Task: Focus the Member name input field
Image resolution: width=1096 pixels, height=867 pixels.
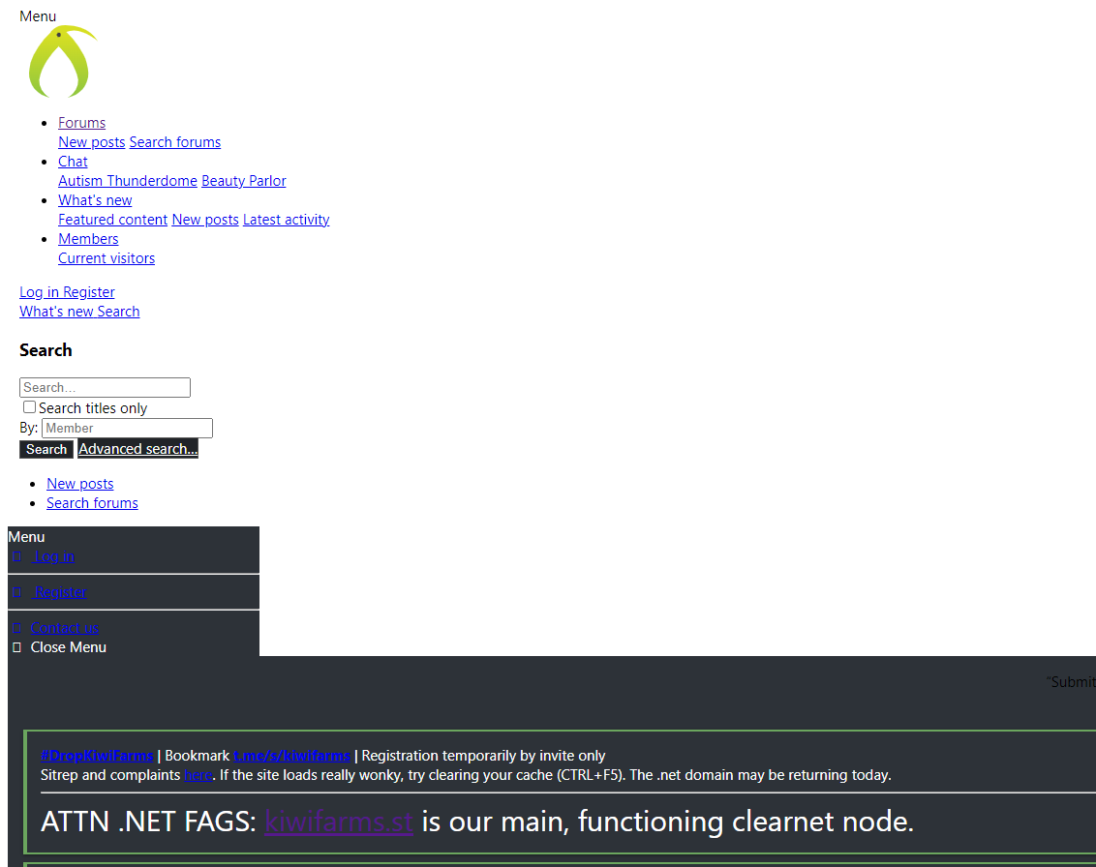Action: pyautogui.click(x=127, y=429)
